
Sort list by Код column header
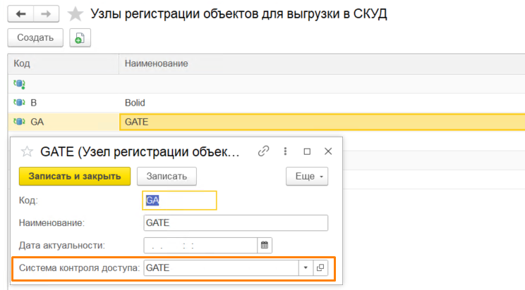(x=64, y=64)
